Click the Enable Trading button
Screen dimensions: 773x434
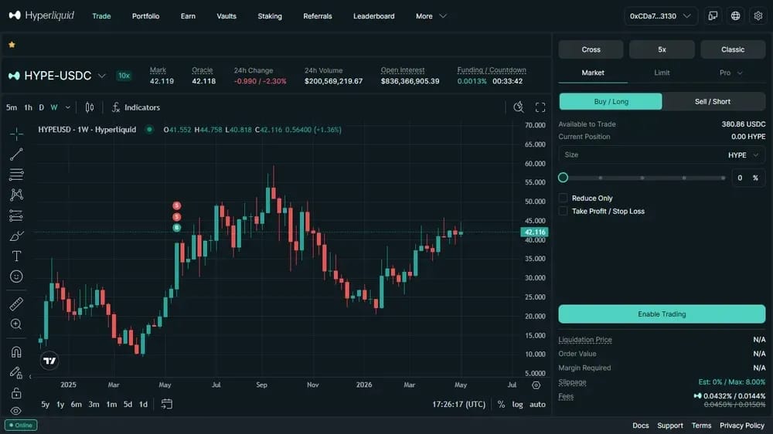click(x=662, y=314)
